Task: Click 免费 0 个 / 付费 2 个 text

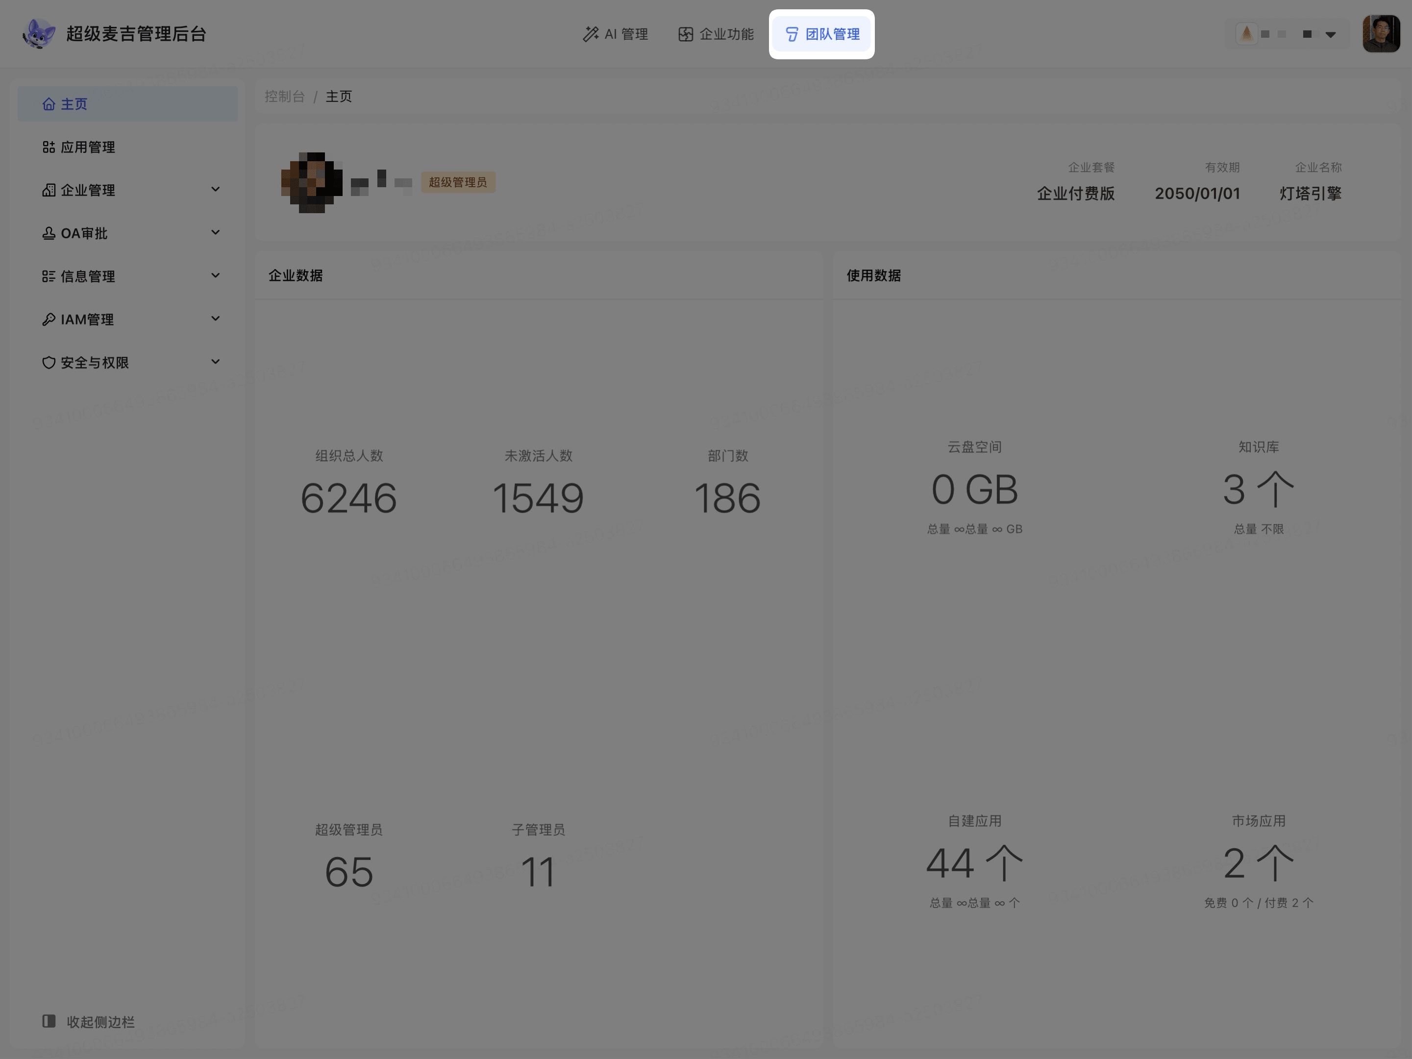Action: (1258, 903)
